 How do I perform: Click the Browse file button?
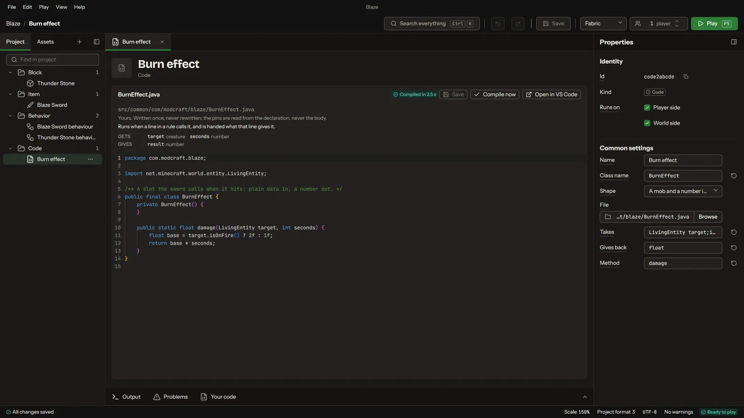tap(708, 217)
